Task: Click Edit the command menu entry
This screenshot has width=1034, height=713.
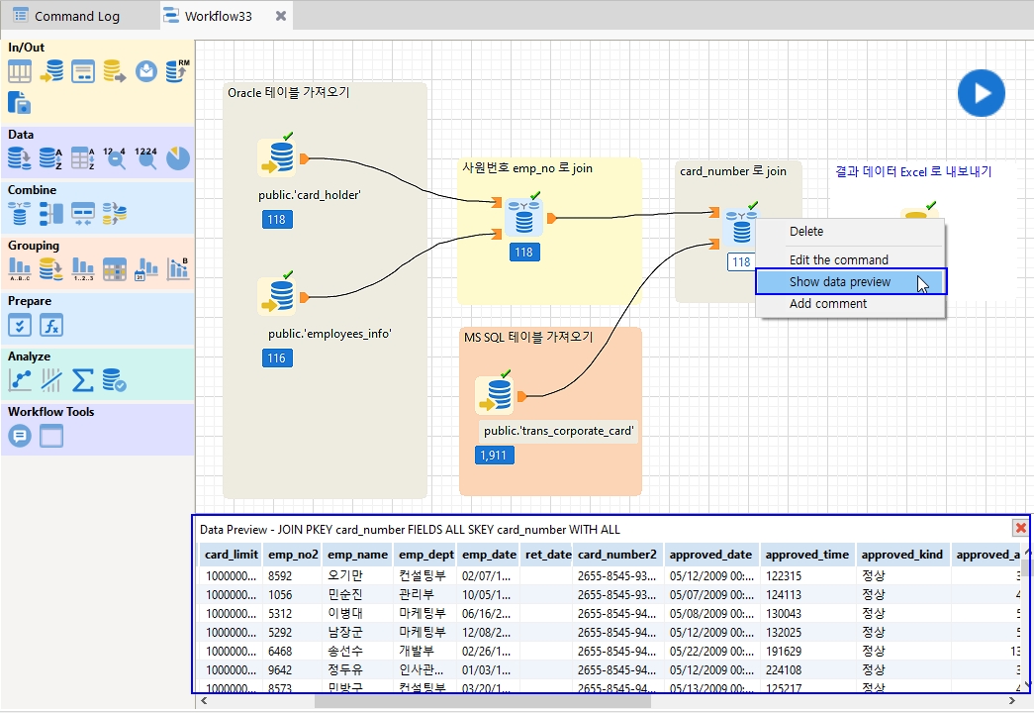Action: pos(838,260)
